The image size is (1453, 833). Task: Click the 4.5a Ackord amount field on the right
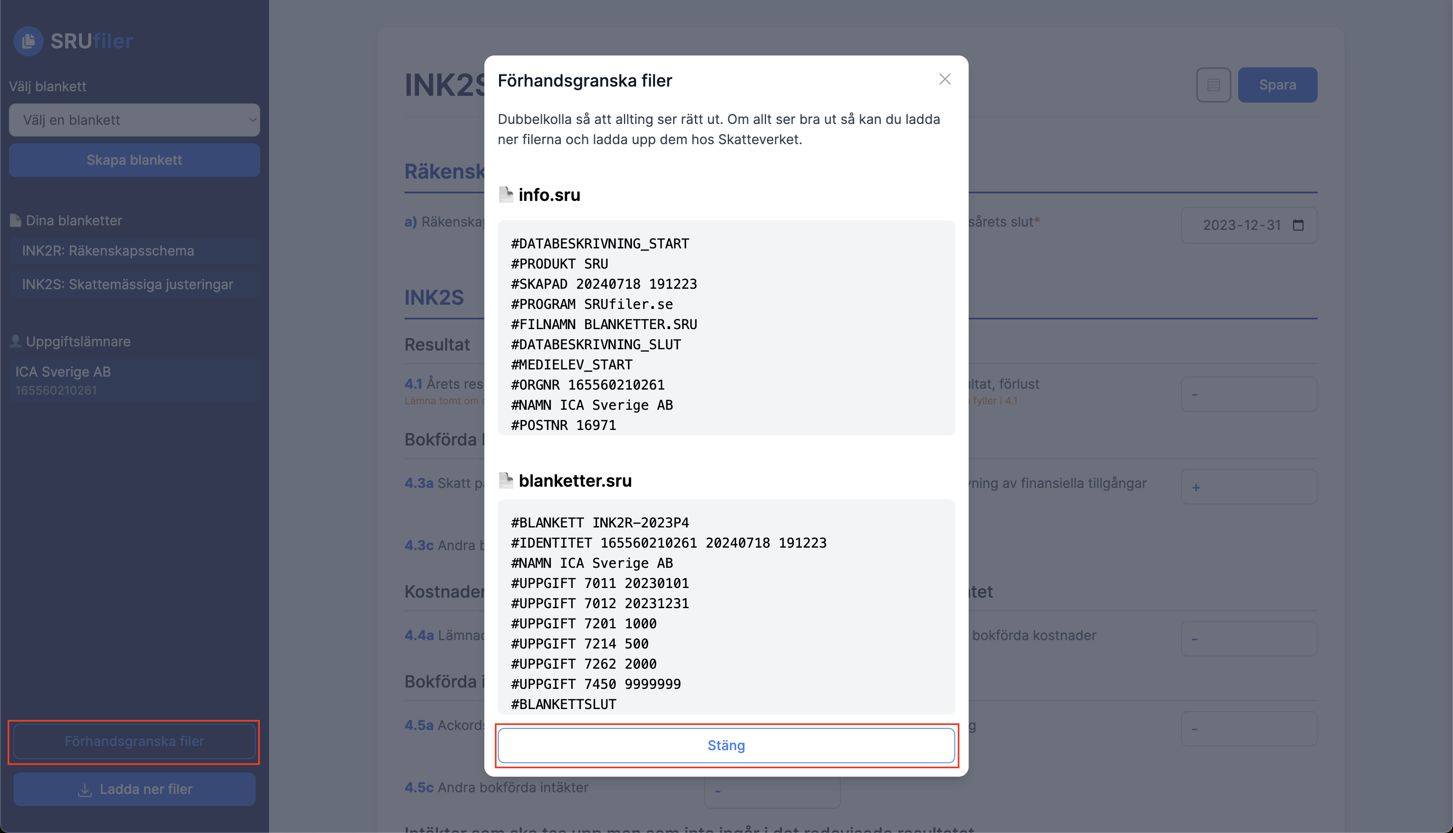click(x=1249, y=729)
